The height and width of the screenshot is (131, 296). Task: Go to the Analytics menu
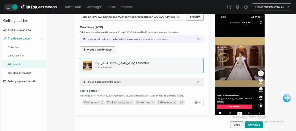point(126,7)
